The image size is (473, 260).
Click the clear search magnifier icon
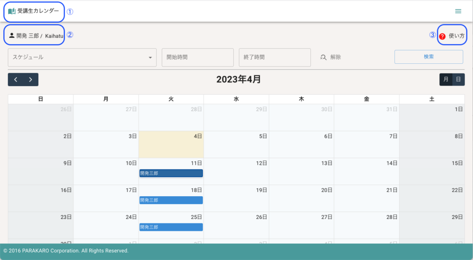(x=323, y=57)
